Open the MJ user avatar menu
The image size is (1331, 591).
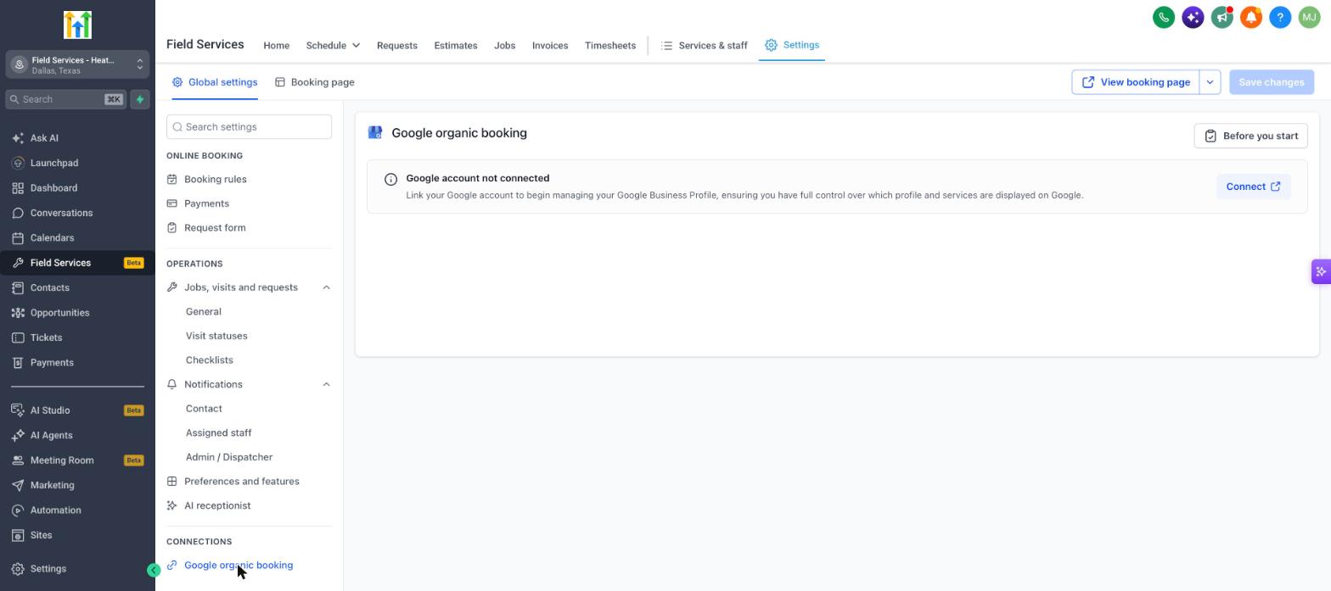click(x=1309, y=17)
